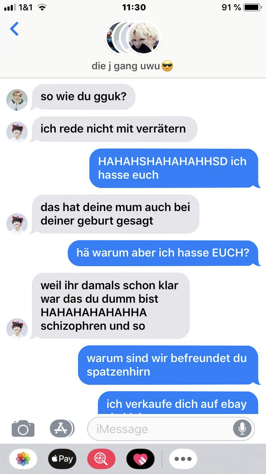The width and height of the screenshot is (266, 474).
Task: Expand more apps with the three-dots button
Action: (183, 459)
